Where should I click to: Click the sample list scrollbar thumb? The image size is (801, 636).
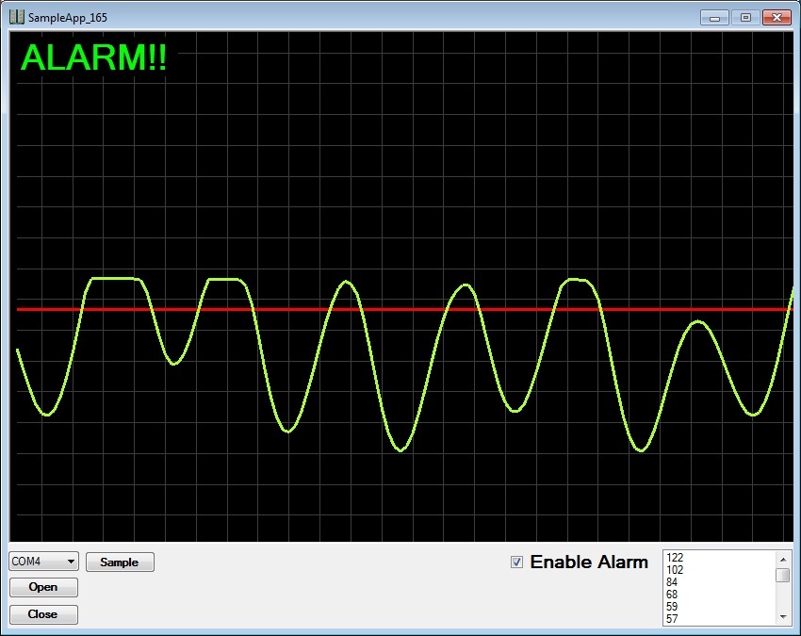pos(783,575)
